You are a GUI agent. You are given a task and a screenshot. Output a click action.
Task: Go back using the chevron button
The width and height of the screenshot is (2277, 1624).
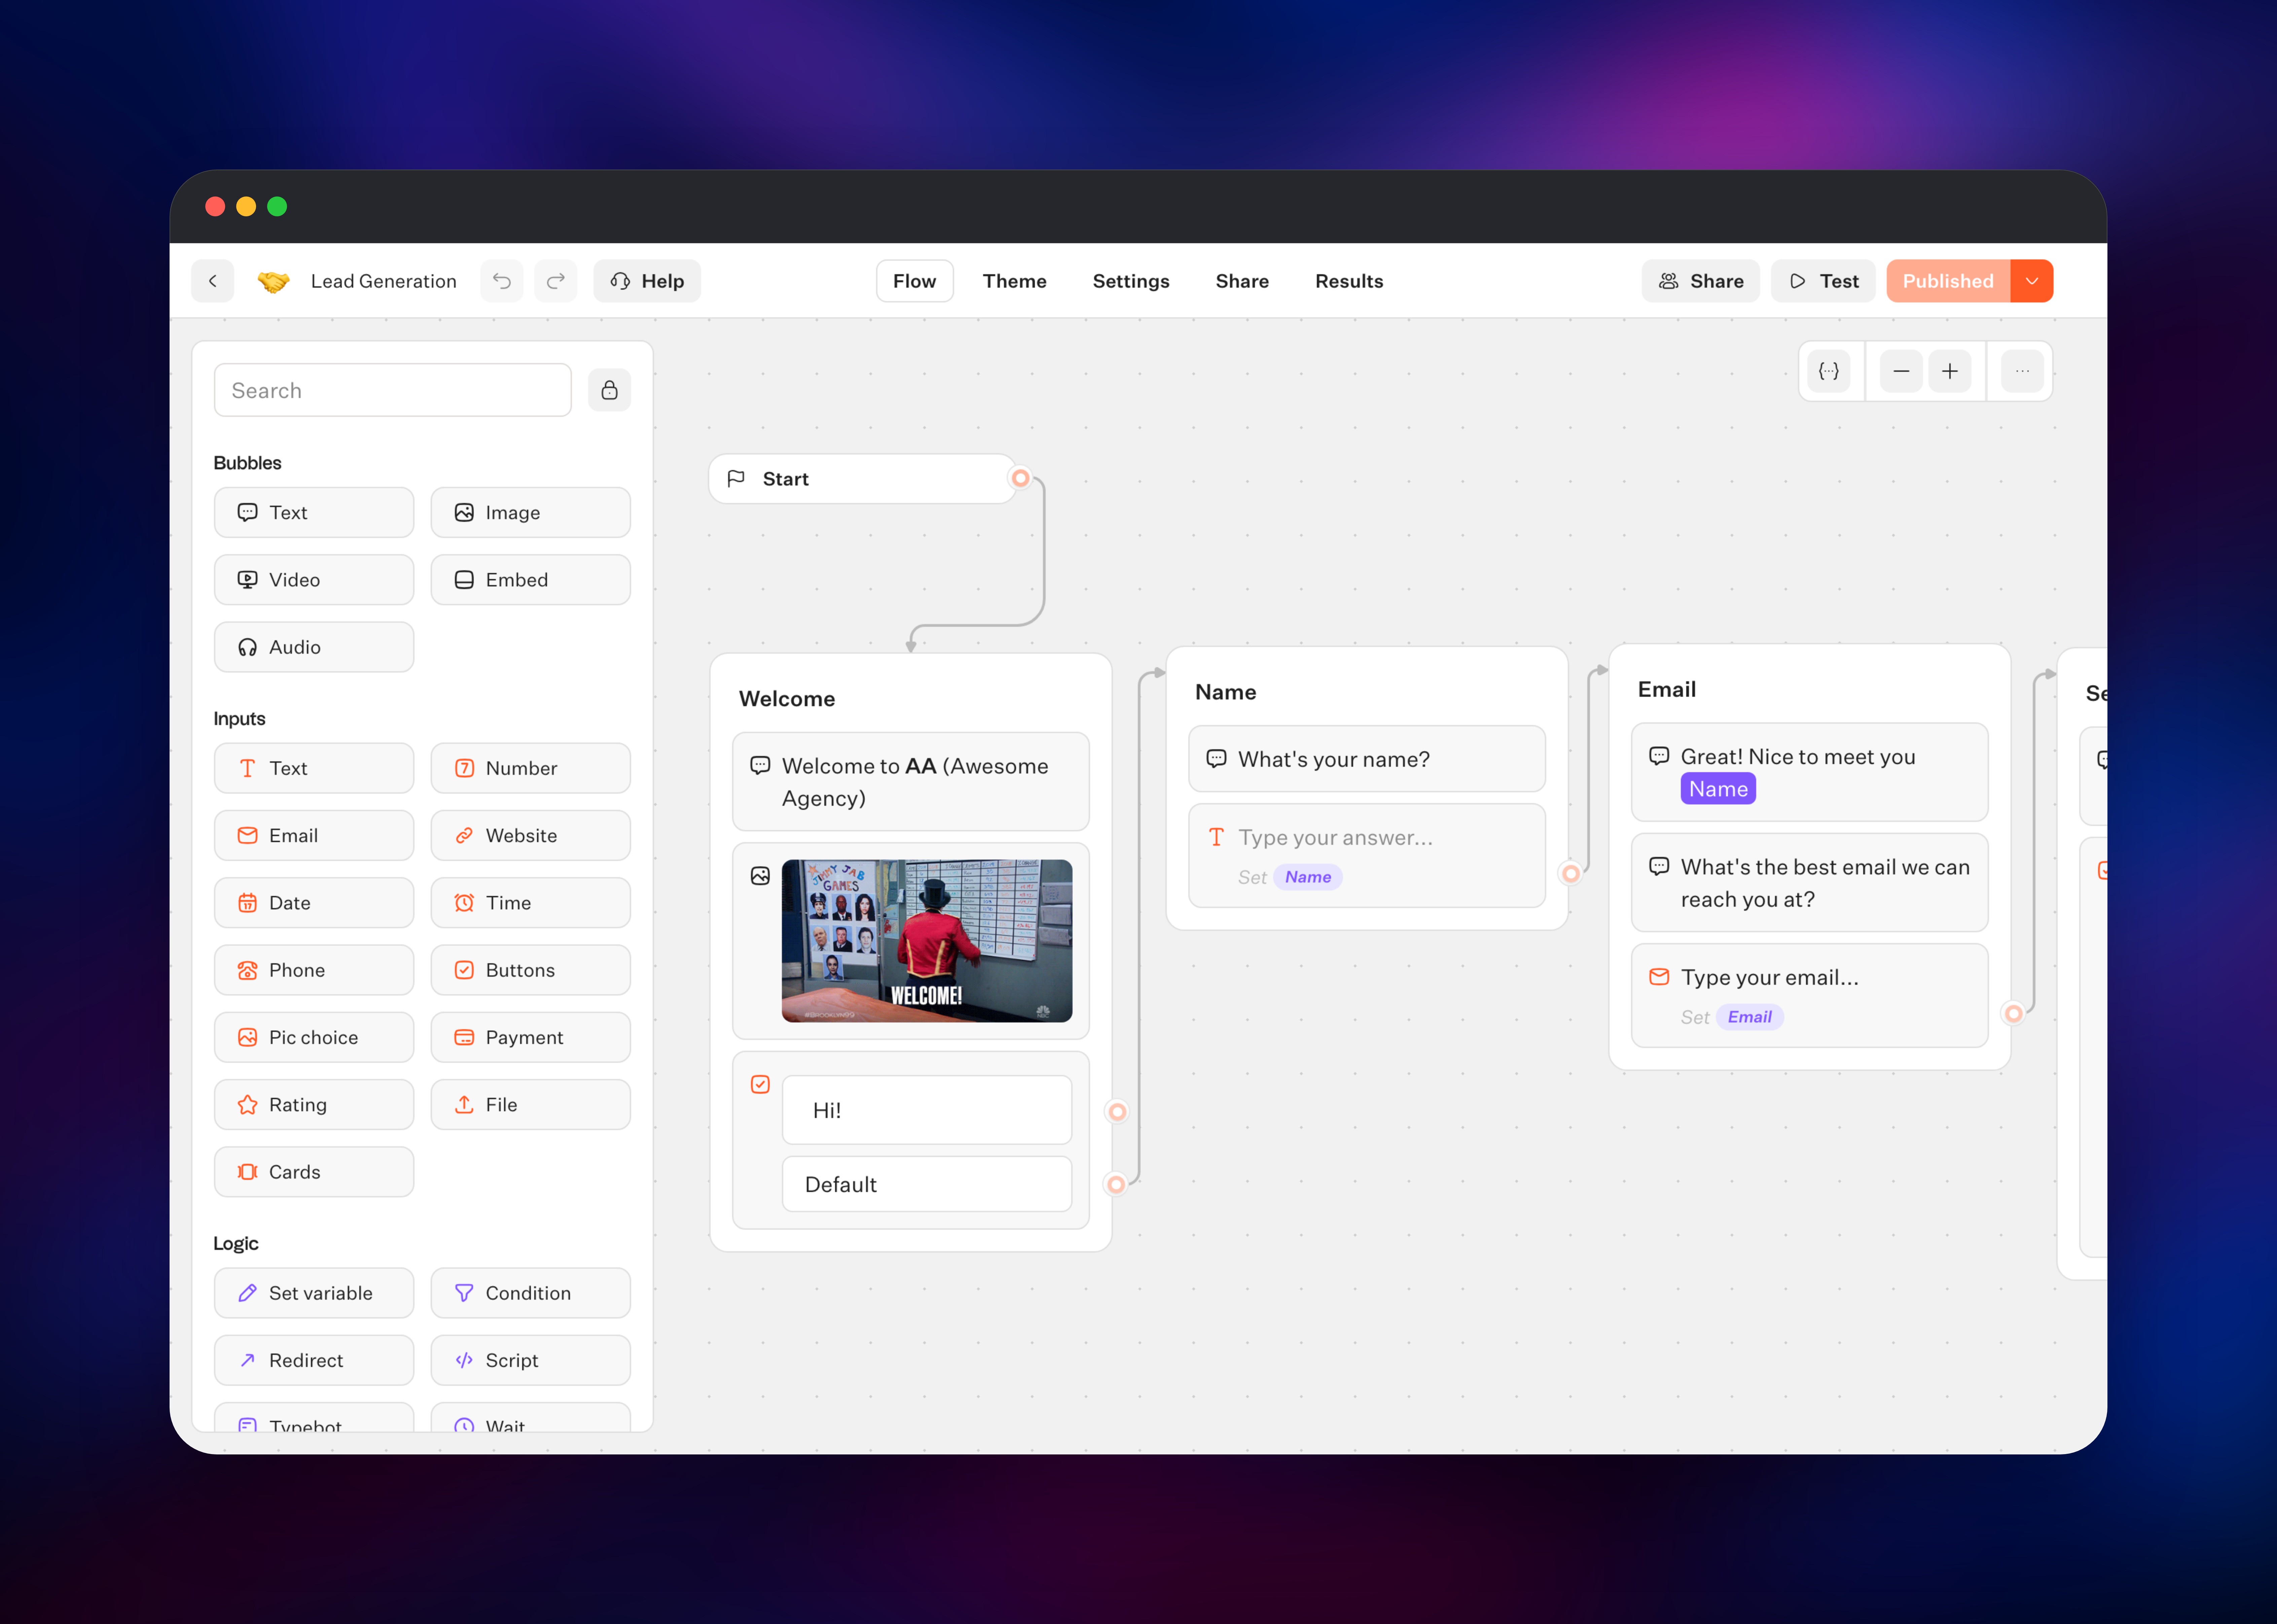pos(212,281)
